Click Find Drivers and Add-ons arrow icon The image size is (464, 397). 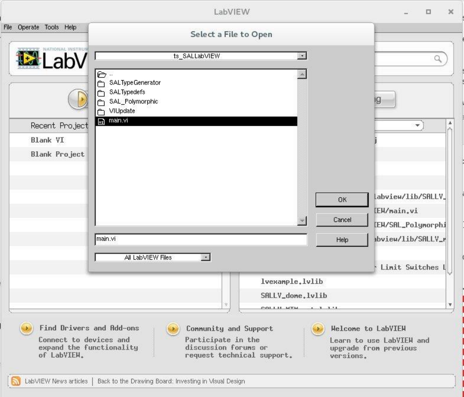point(26,328)
